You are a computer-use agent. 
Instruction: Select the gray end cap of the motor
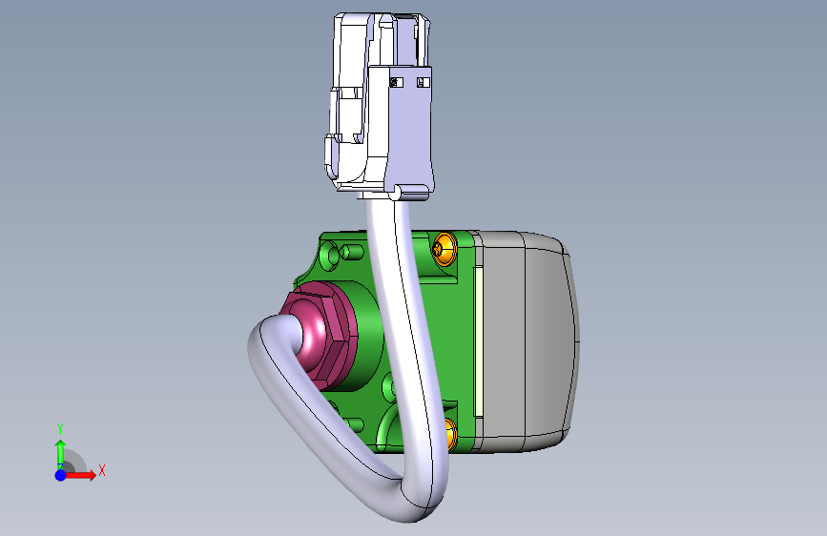(527, 340)
